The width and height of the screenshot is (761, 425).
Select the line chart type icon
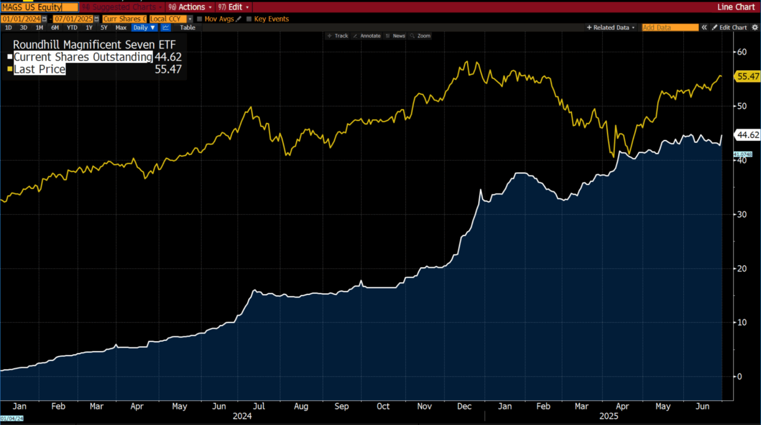point(165,28)
